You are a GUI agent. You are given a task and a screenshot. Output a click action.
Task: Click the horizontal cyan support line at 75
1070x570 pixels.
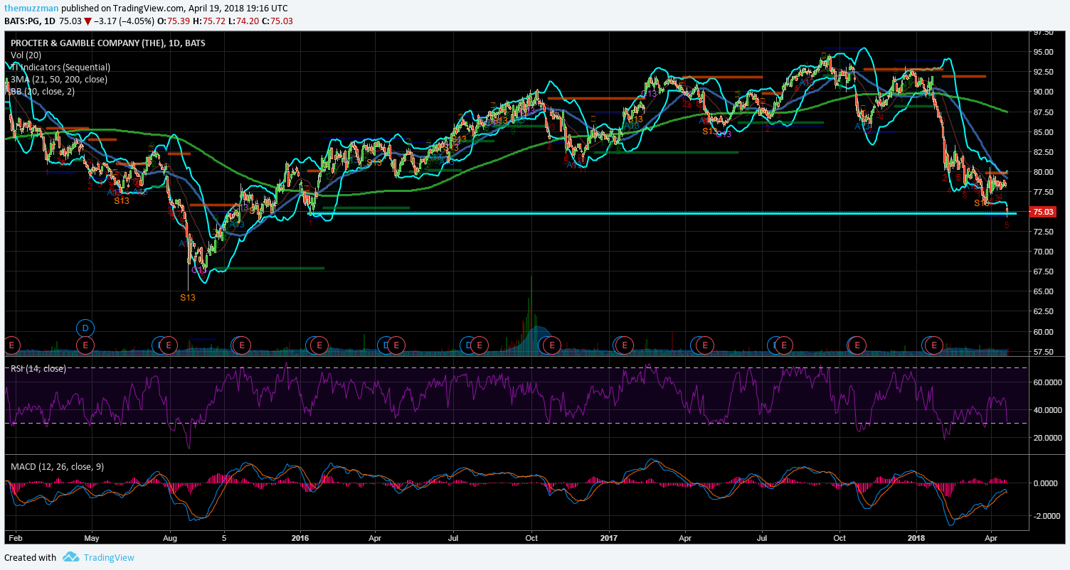coord(662,213)
